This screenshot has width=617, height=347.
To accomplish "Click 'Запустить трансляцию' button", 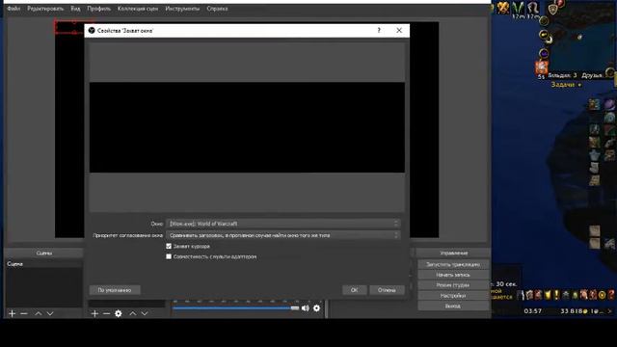I will tap(453, 264).
